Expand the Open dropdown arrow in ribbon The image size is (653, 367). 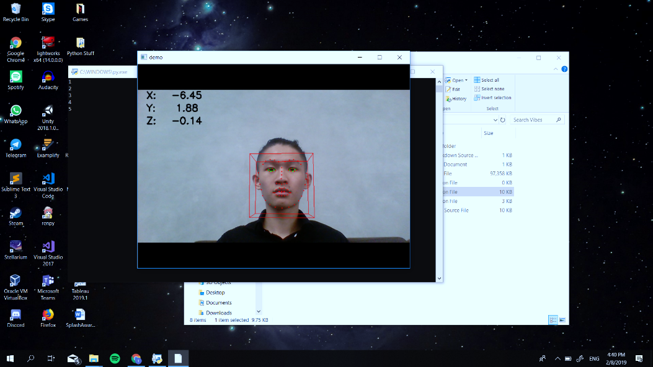click(x=466, y=80)
